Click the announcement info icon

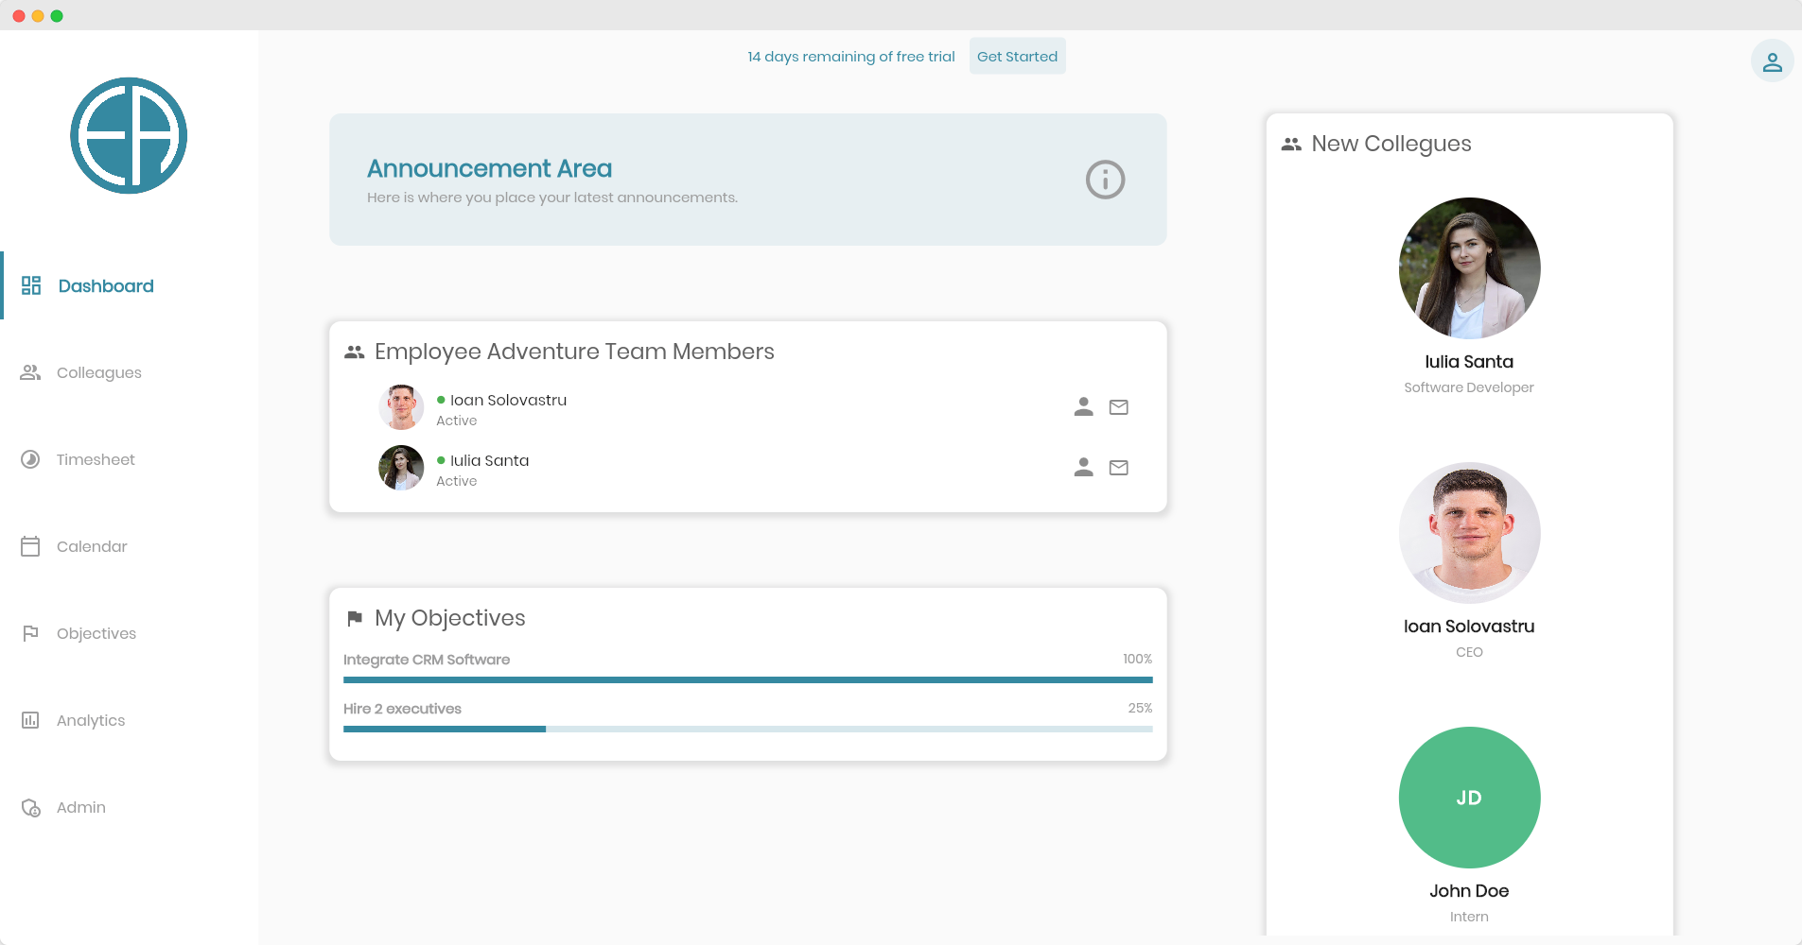1105,180
